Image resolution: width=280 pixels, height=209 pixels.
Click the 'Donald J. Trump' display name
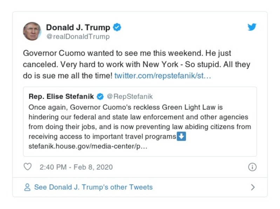click(78, 27)
